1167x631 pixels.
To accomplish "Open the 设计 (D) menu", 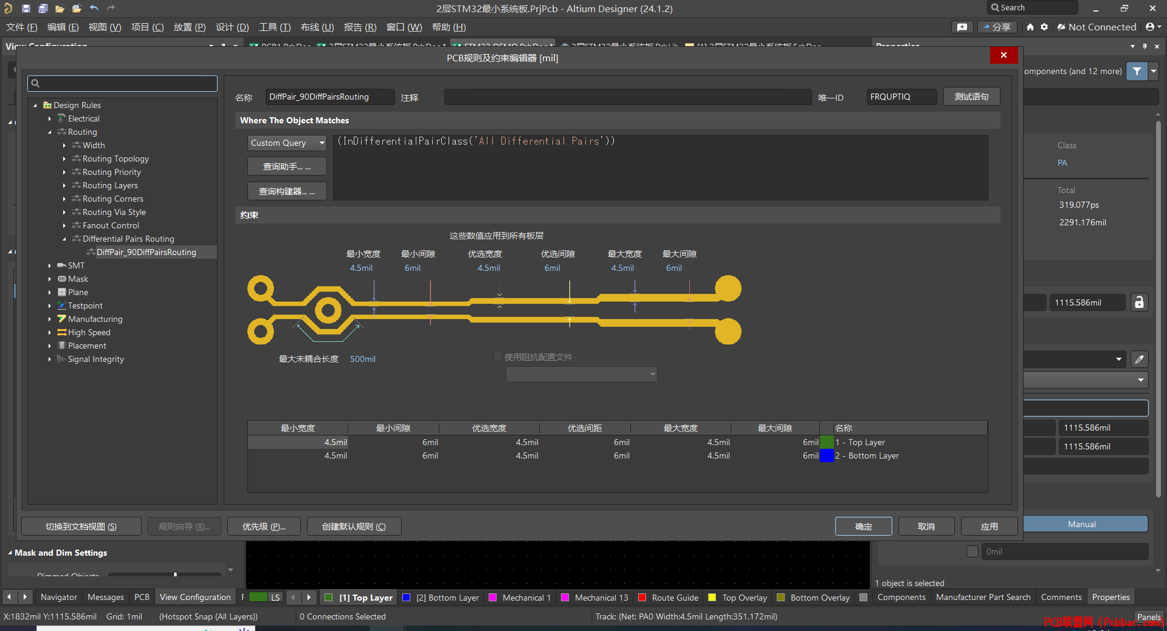I will pos(232,27).
